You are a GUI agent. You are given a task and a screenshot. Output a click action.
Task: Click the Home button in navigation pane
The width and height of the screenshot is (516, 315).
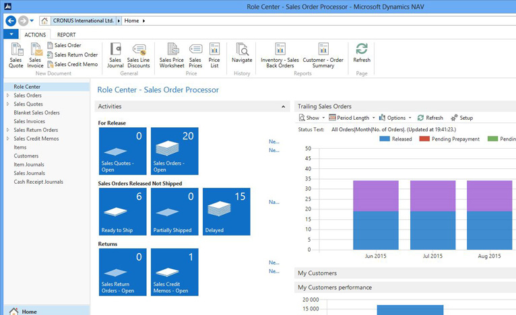[46, 310]
